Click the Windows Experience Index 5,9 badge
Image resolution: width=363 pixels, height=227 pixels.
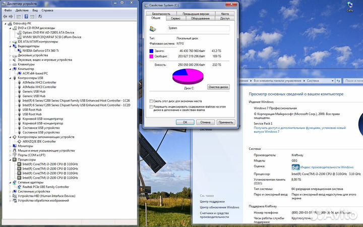coord(295,167)
